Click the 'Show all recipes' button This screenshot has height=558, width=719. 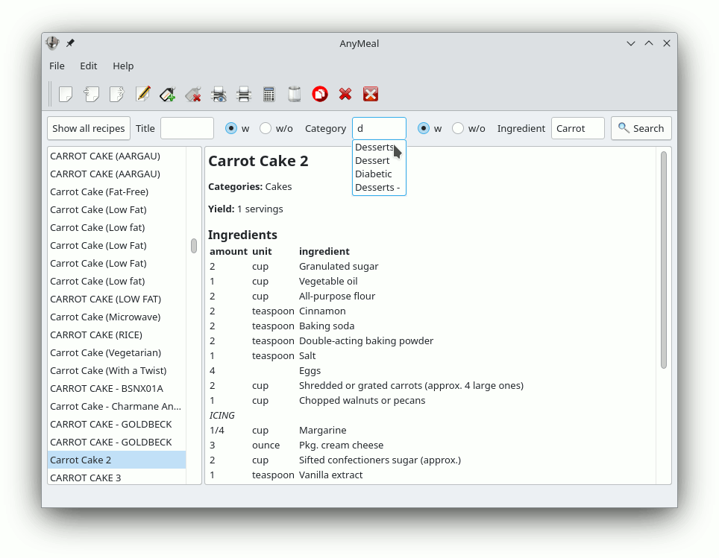[89, 128]
